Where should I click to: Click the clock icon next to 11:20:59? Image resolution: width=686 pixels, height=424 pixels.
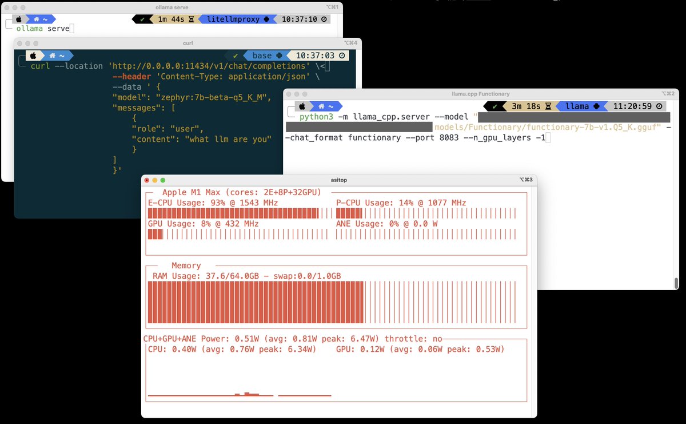click(660, 106)
